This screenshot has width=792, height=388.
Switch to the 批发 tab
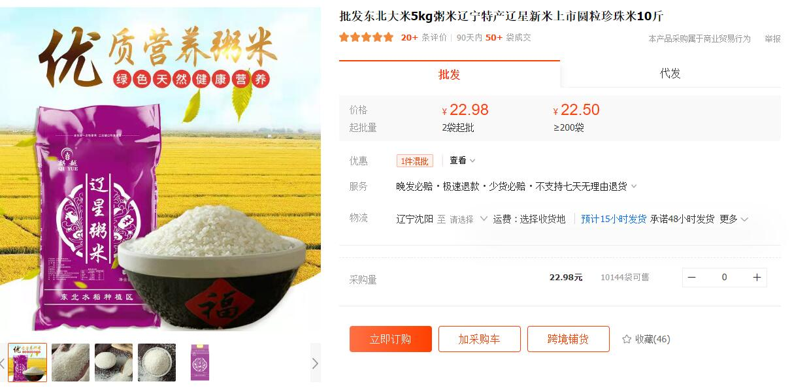450,74
